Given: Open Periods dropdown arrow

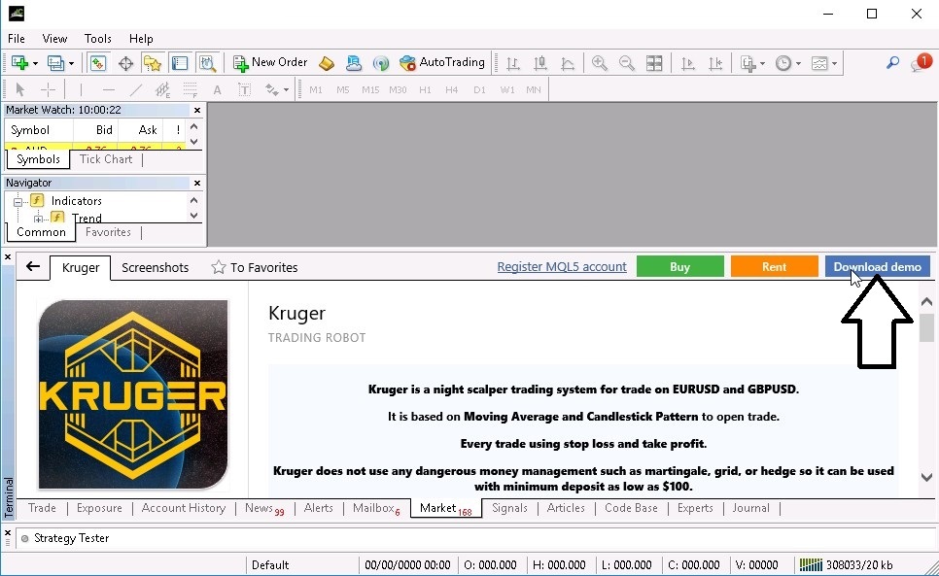Looking at the screenshot, I should click(x=798, y=63).
